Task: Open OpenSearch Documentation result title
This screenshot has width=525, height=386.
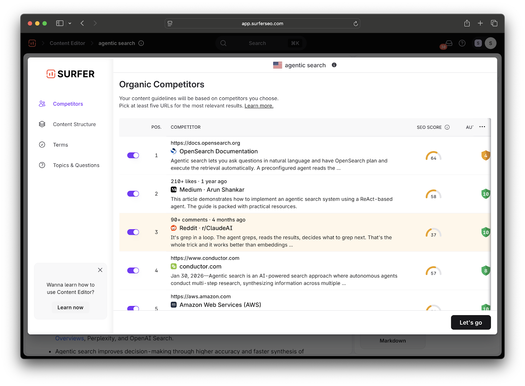Action: [219, 151]
